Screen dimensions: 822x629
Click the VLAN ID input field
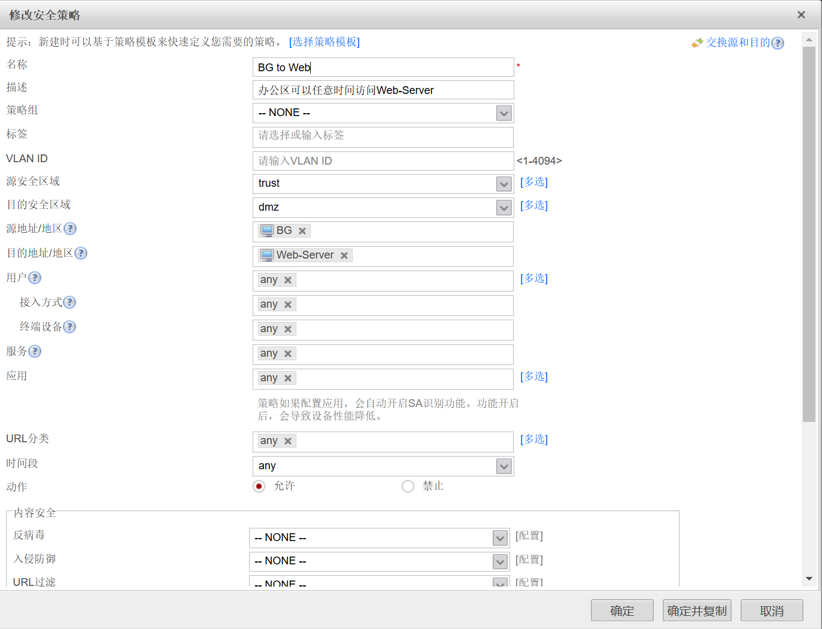tap(383, 161)
